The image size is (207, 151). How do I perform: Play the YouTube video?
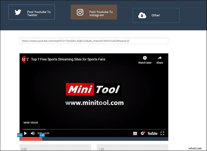point(25,133)
